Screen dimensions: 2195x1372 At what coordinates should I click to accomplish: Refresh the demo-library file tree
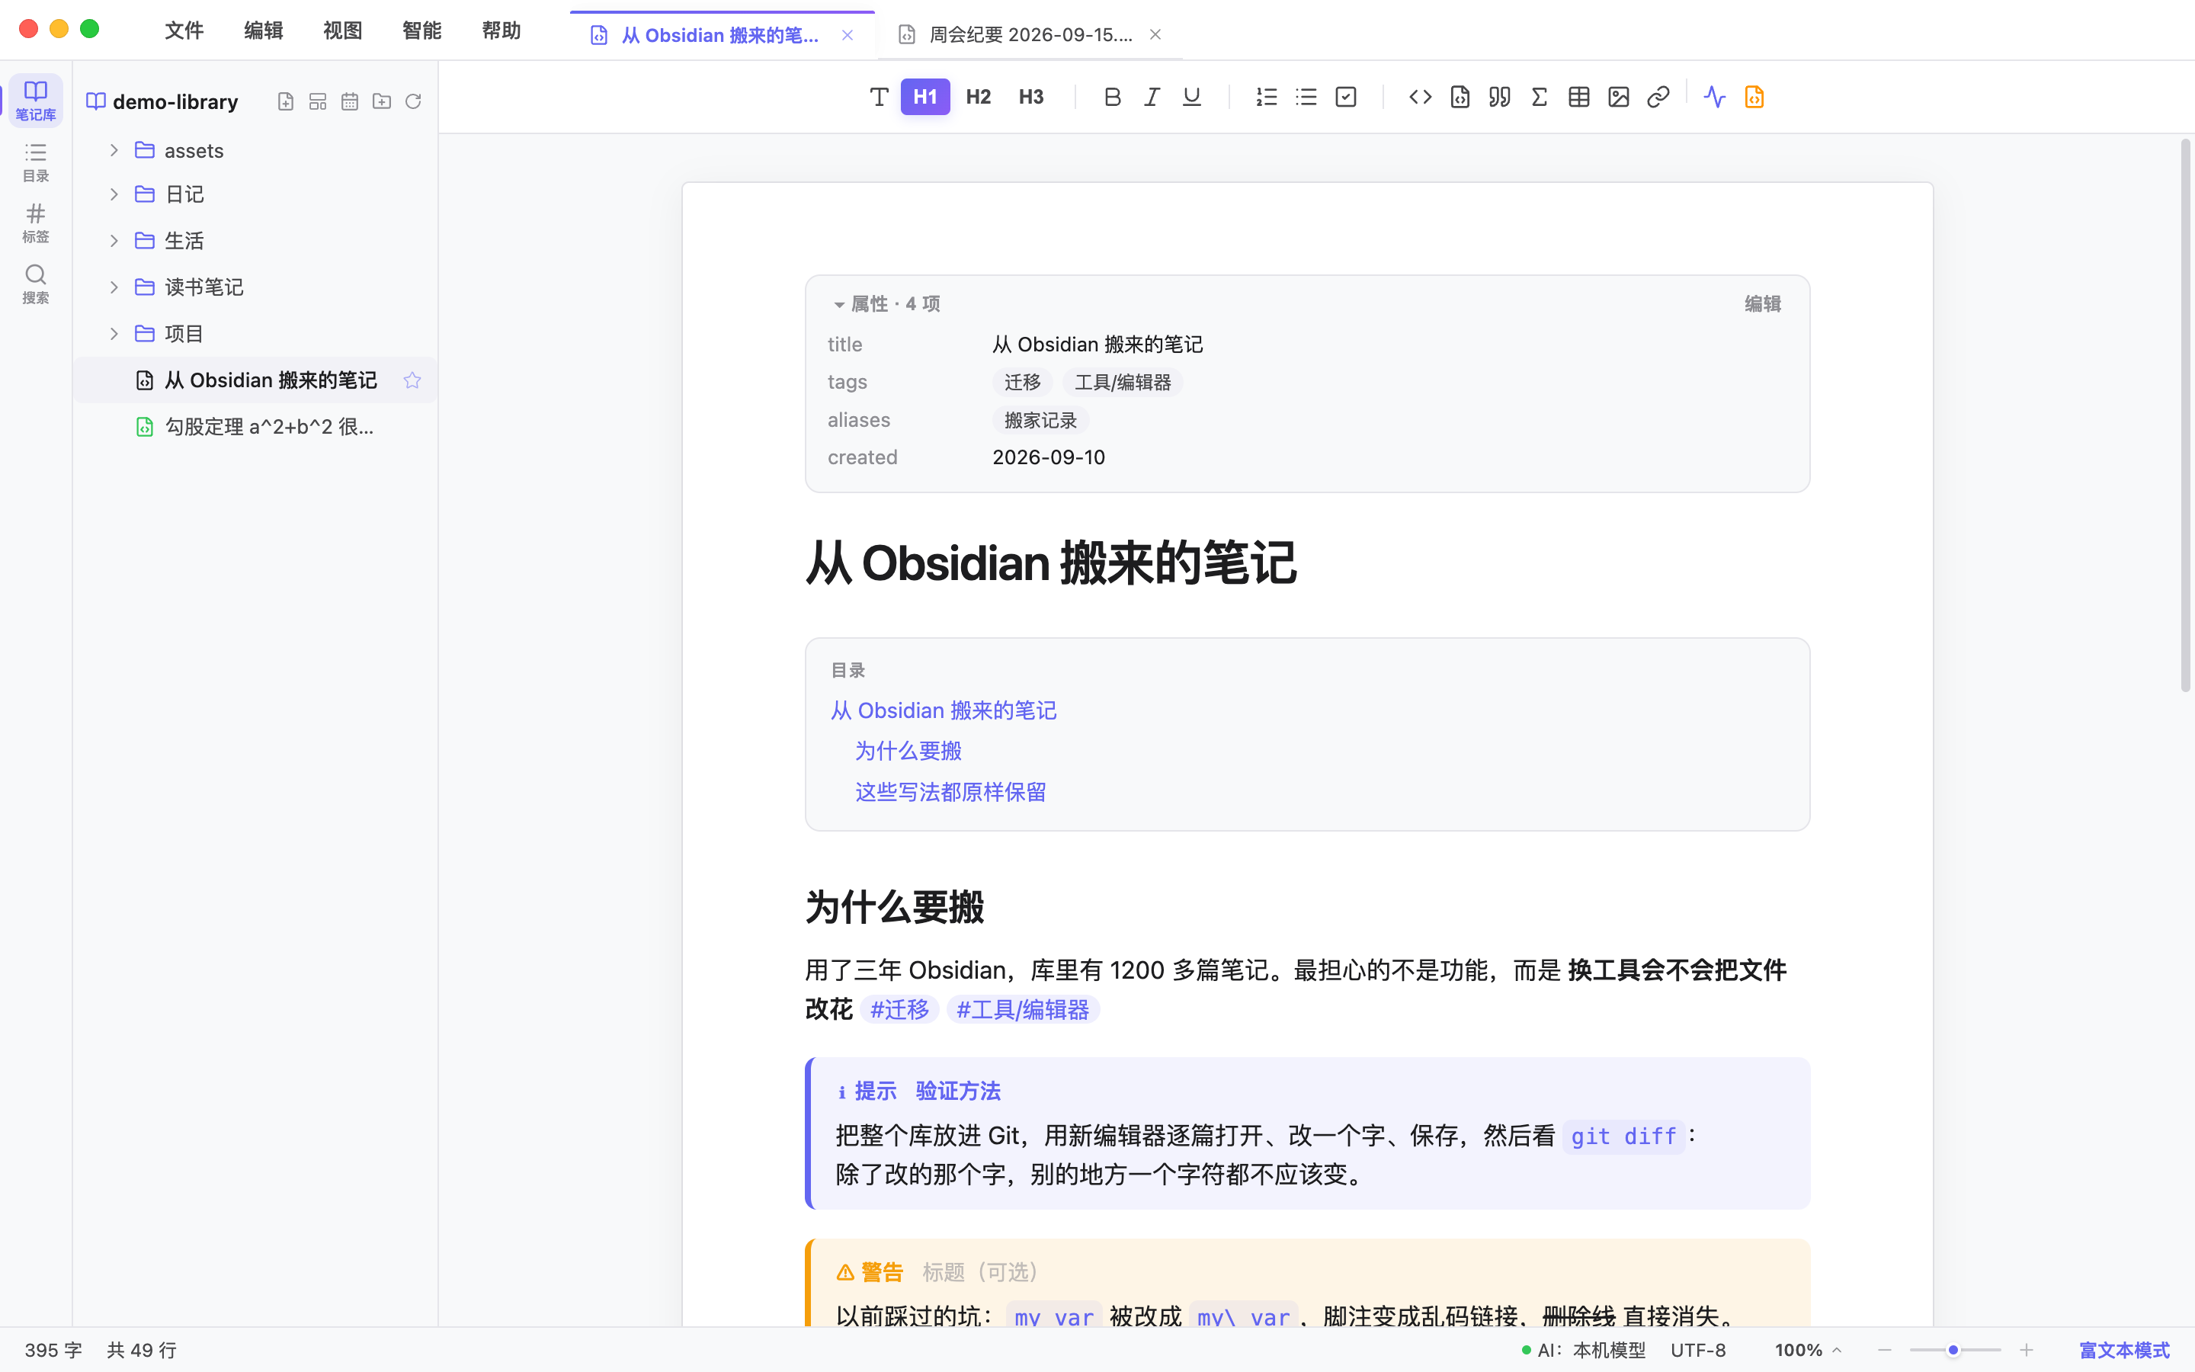click(414, 101)
